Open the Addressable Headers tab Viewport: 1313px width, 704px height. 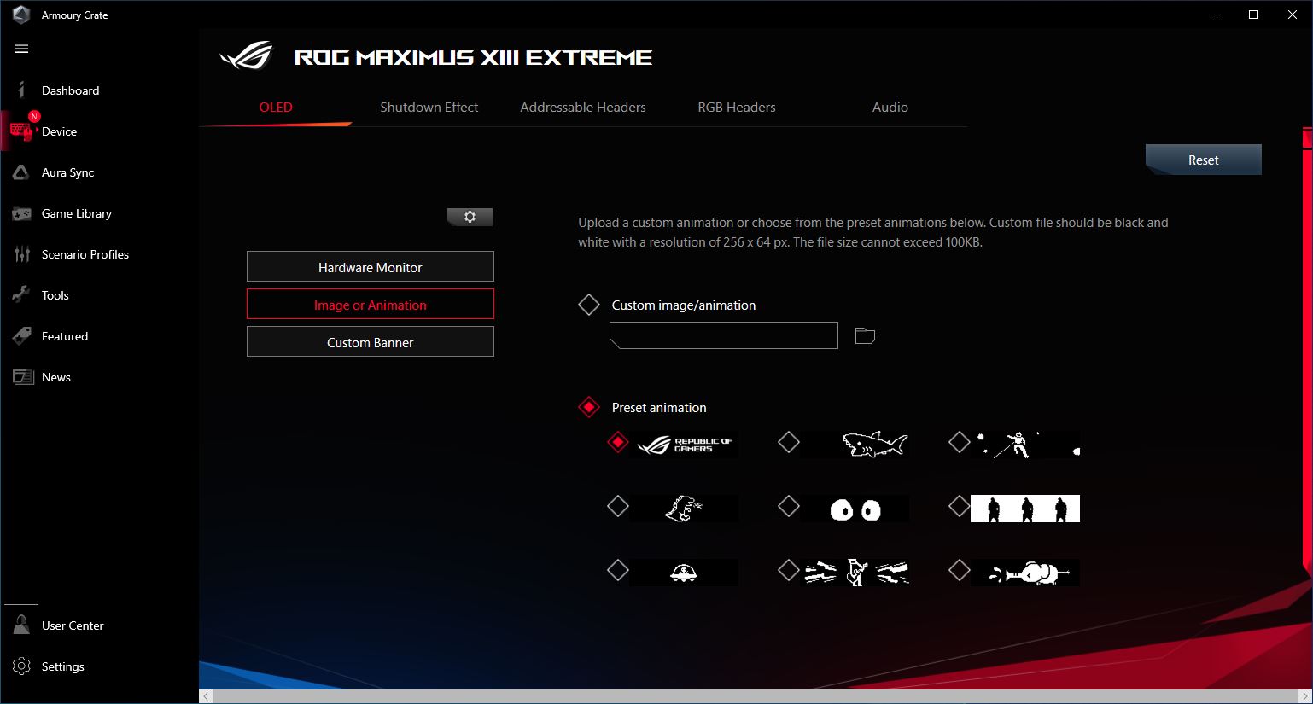point(583,107)
